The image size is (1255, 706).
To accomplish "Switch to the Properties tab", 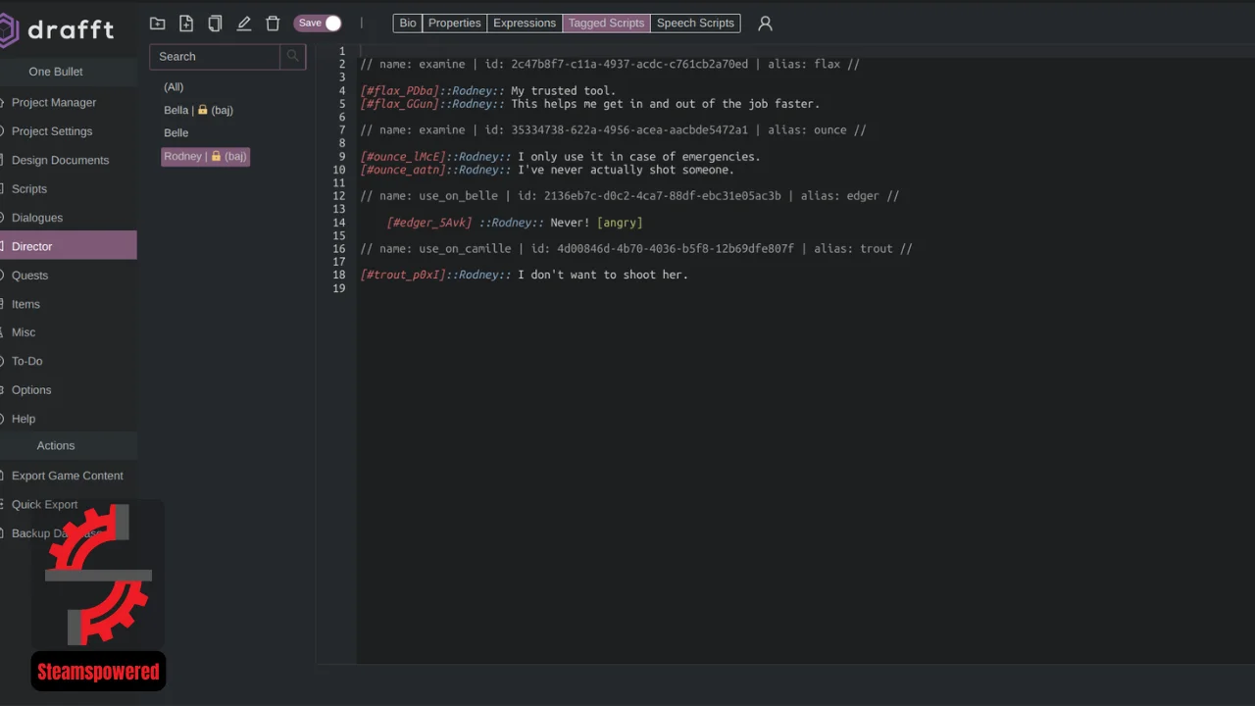I will click(x=455, y=23).
